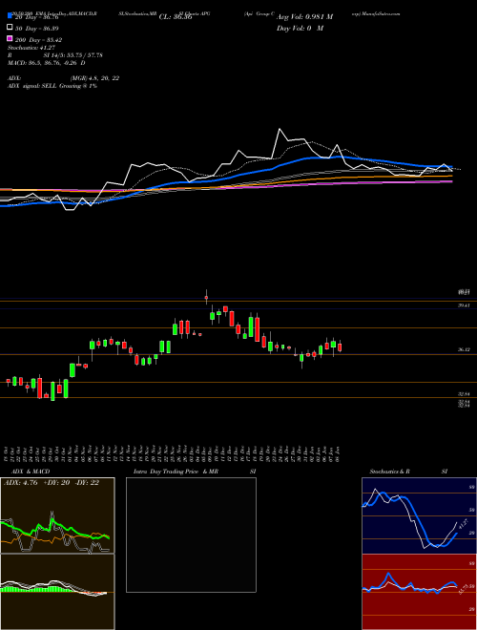The height and width of the screenshot is (630, 477).
Task: Click the 'ADX signal: SELL' text
Action: pyautogui.click(x=32, y=86)
